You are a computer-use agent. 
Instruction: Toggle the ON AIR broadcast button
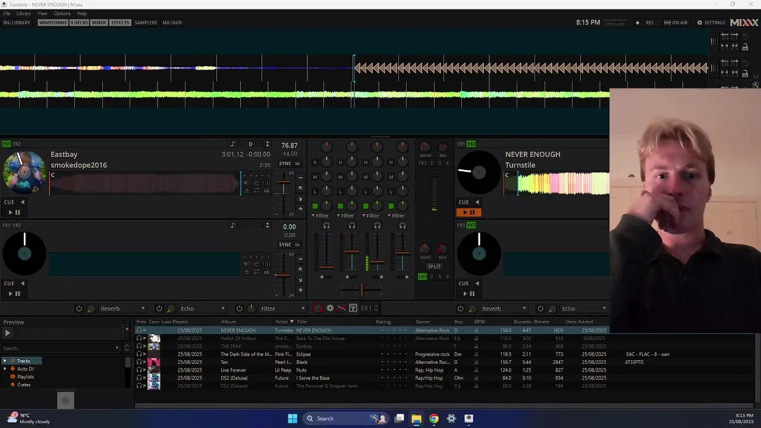676,23
